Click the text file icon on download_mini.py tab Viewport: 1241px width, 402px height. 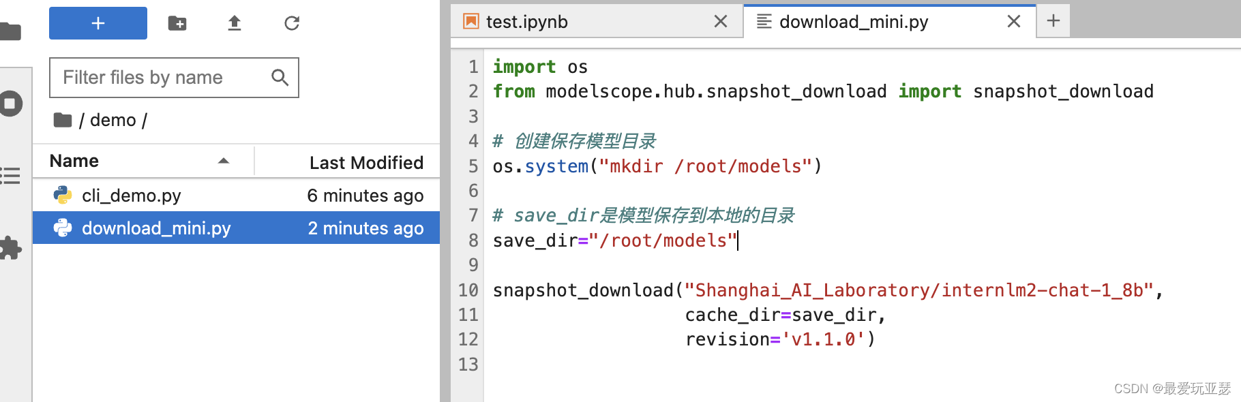pyautogui.click(x=764, y=22)
